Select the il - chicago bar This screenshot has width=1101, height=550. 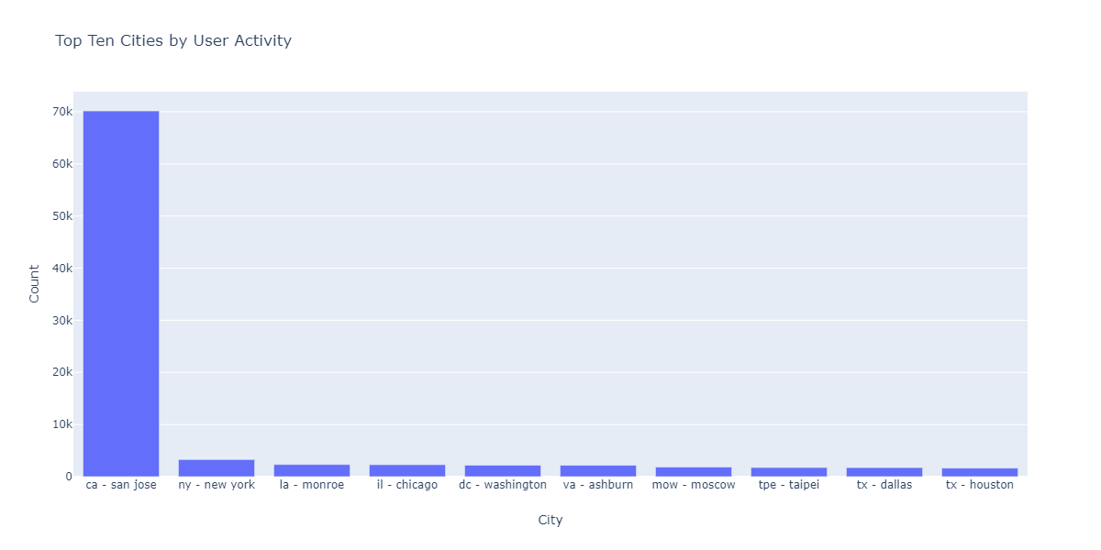407,470
